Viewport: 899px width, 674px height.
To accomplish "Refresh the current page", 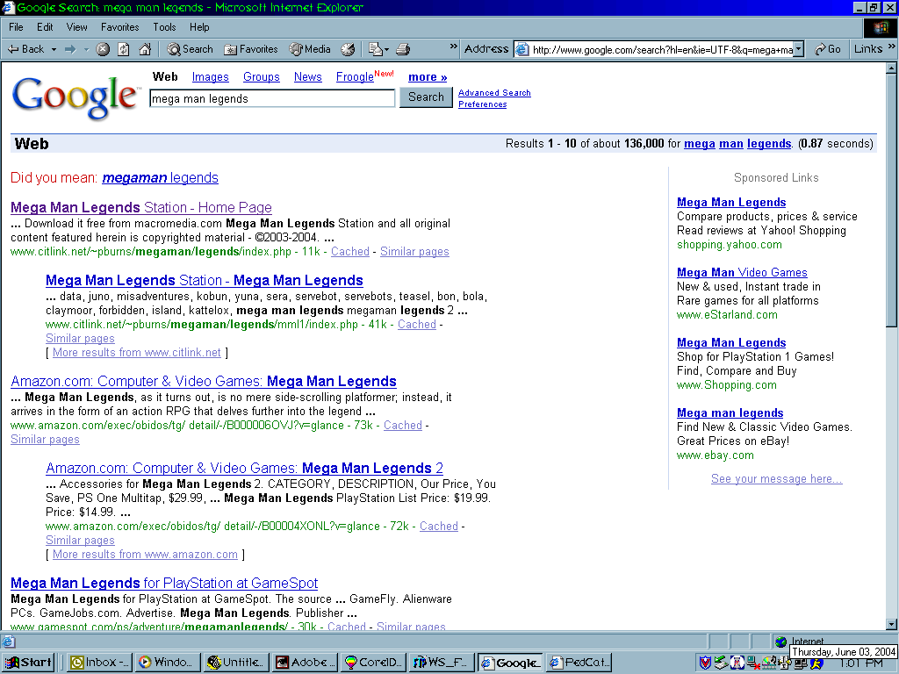I will pos(123,49).
